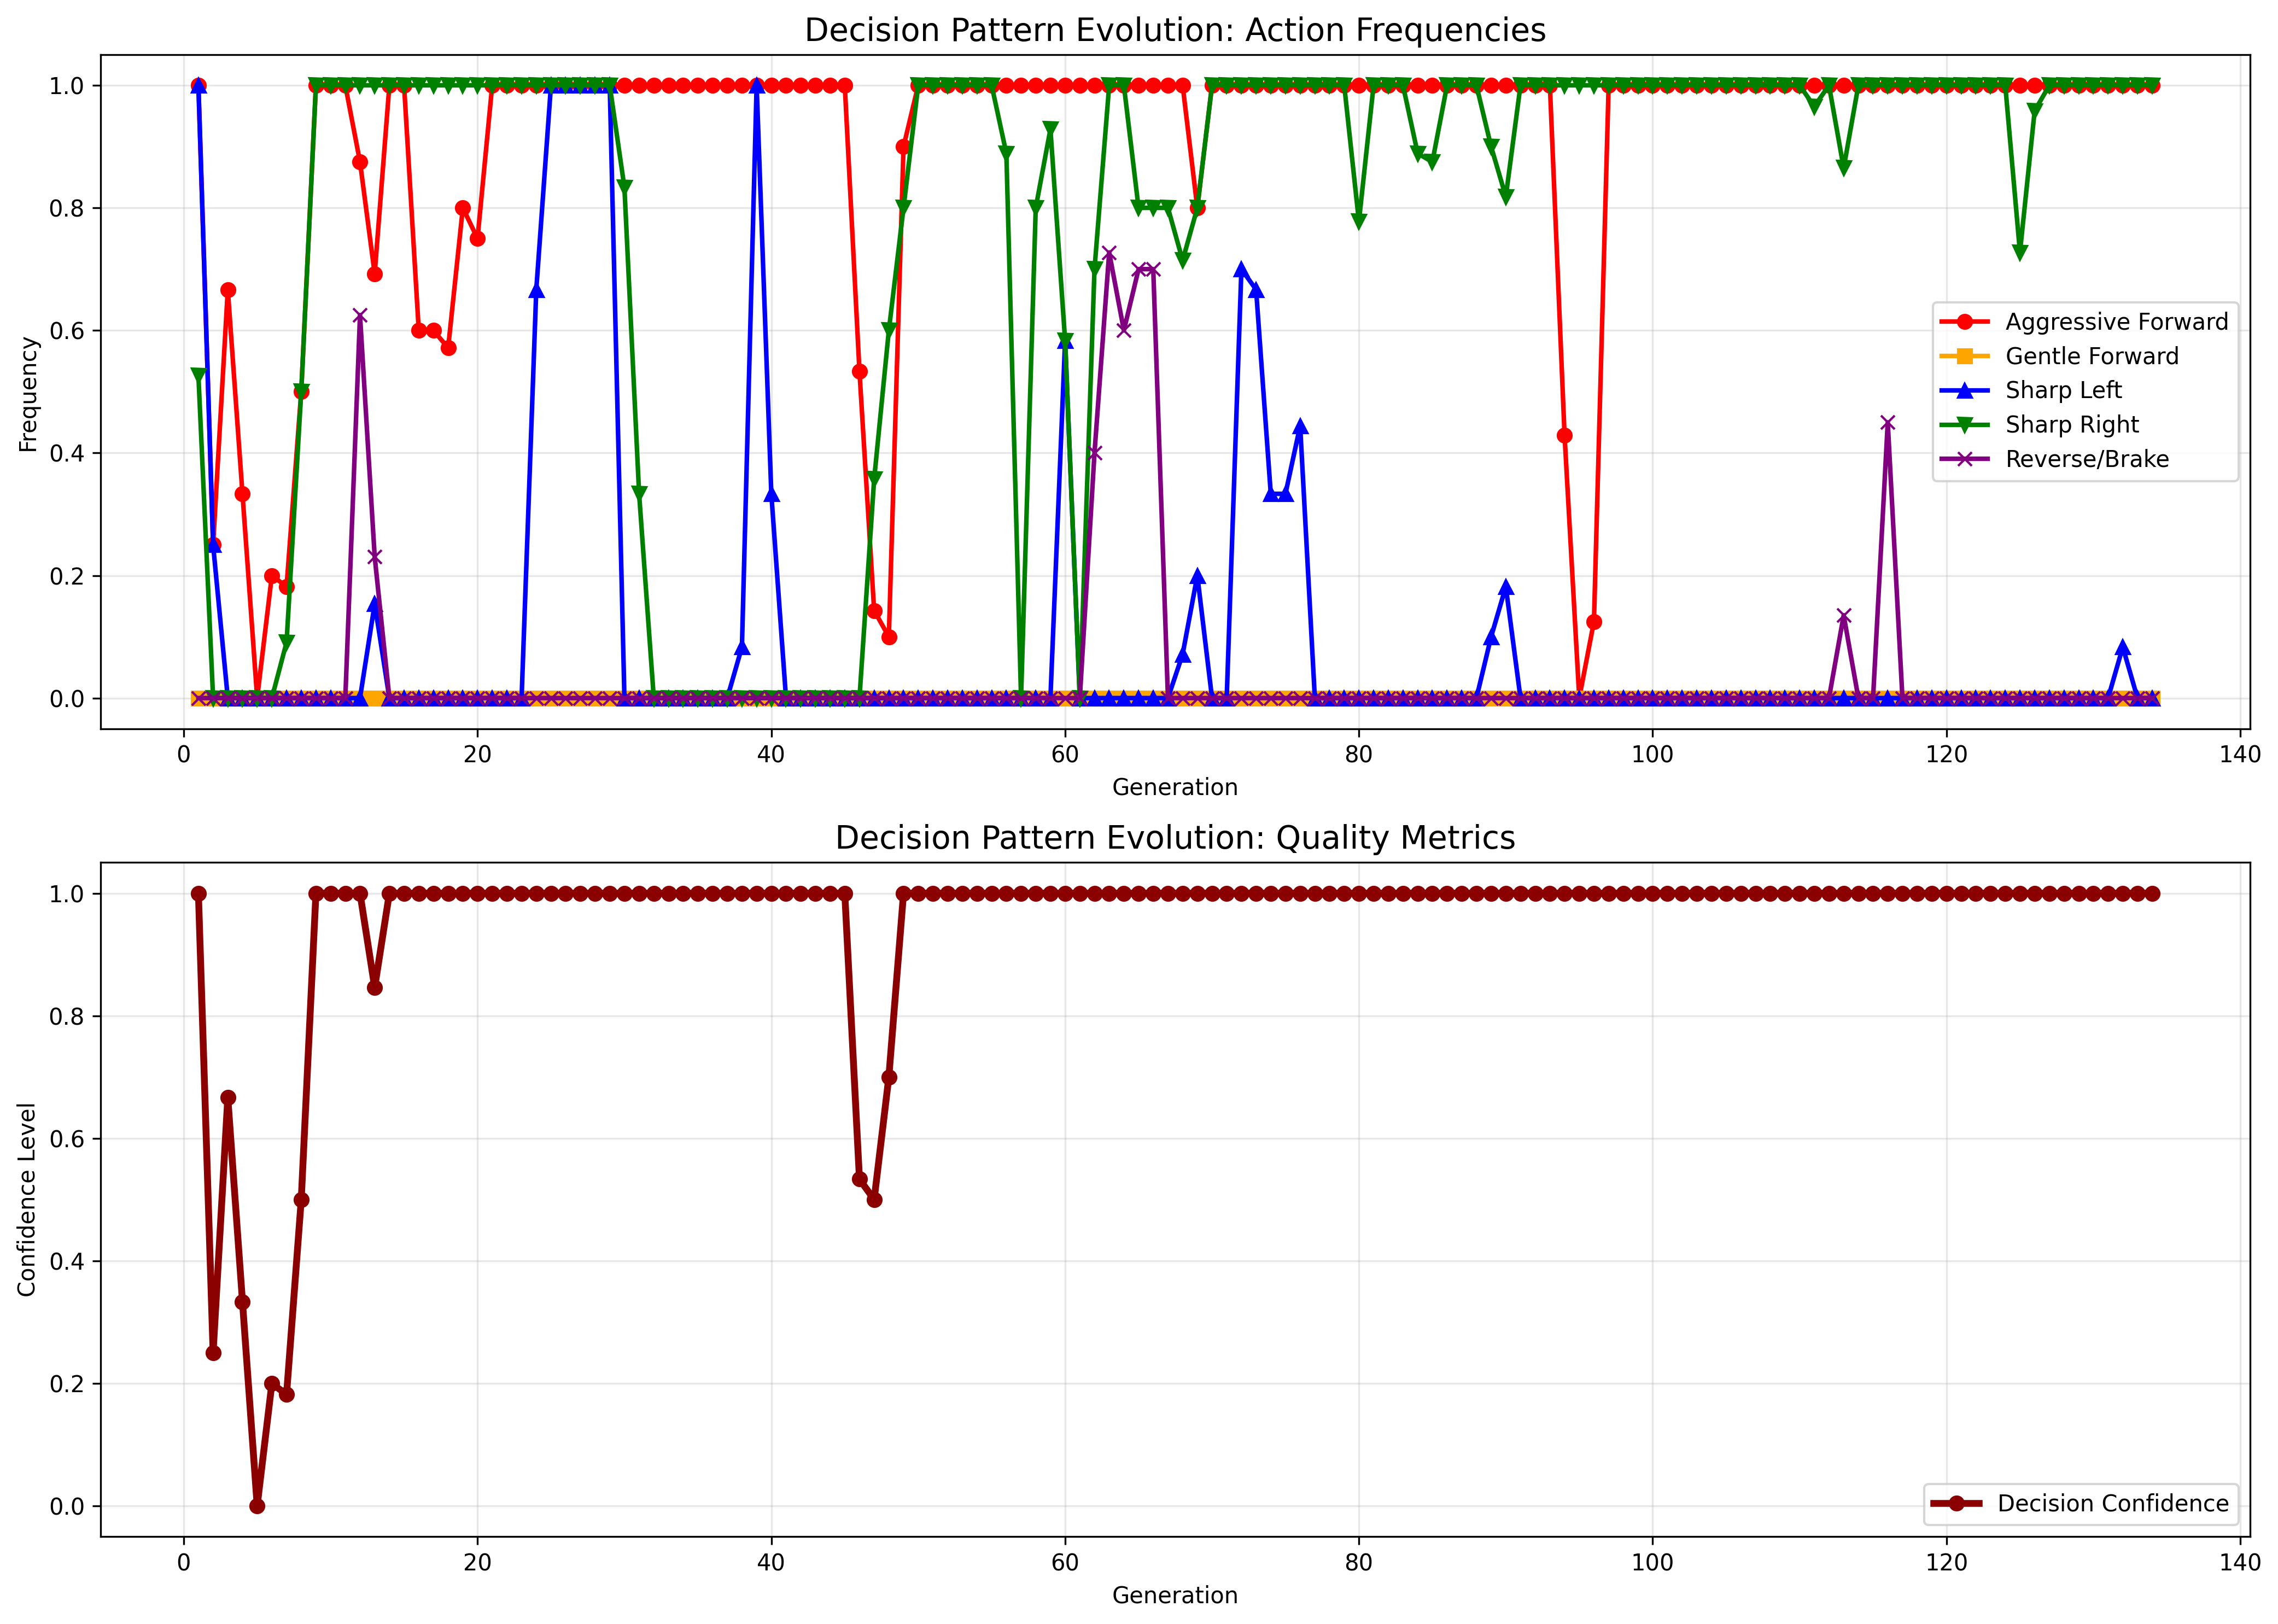The image size is (2278, 1624).
Task: Click y-tick '0.6' in Quality Metrics plot
Action: pos(67,1139)
